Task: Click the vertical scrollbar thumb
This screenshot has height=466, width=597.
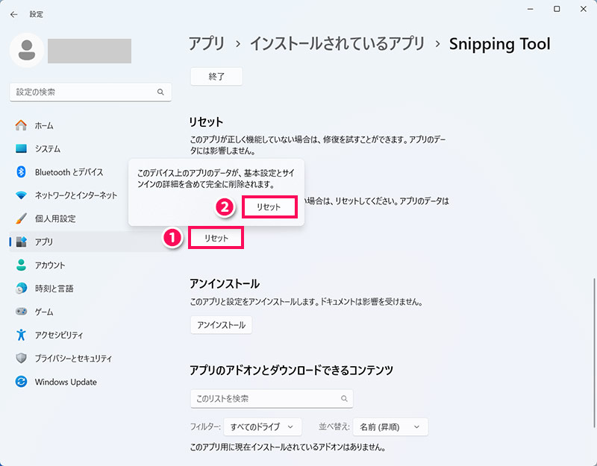Action: [594, 352]
